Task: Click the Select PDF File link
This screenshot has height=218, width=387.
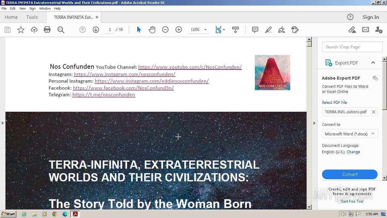Action: click(x=334, y=103)
